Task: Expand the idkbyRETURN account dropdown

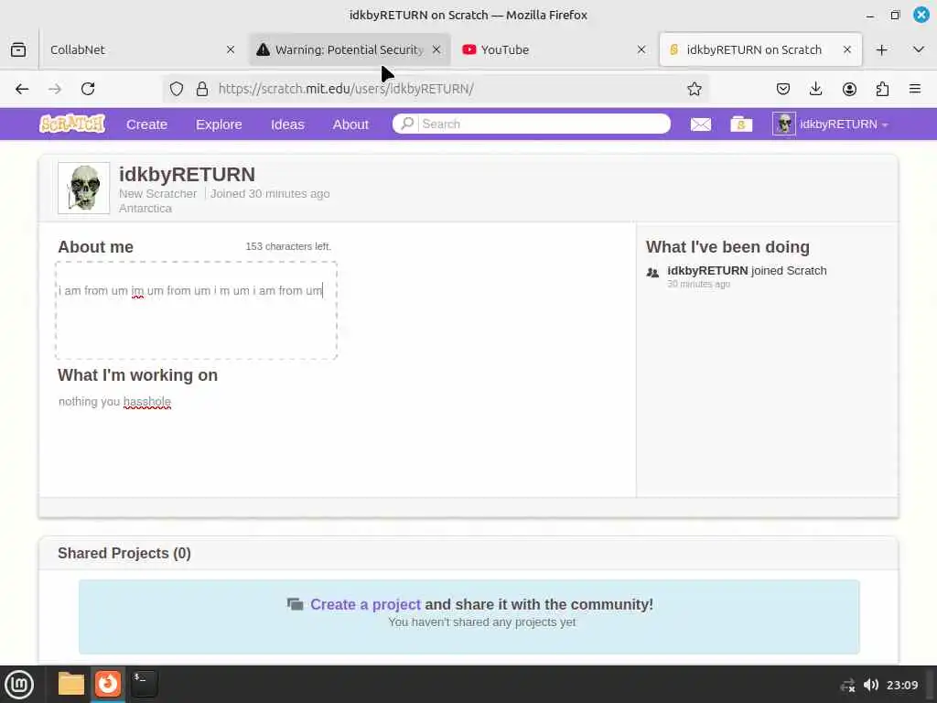Action: pyautogui.click(x=885, y=124)
